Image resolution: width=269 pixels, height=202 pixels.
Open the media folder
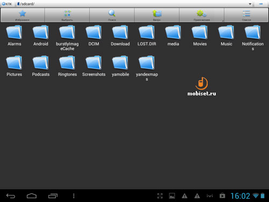173,36
